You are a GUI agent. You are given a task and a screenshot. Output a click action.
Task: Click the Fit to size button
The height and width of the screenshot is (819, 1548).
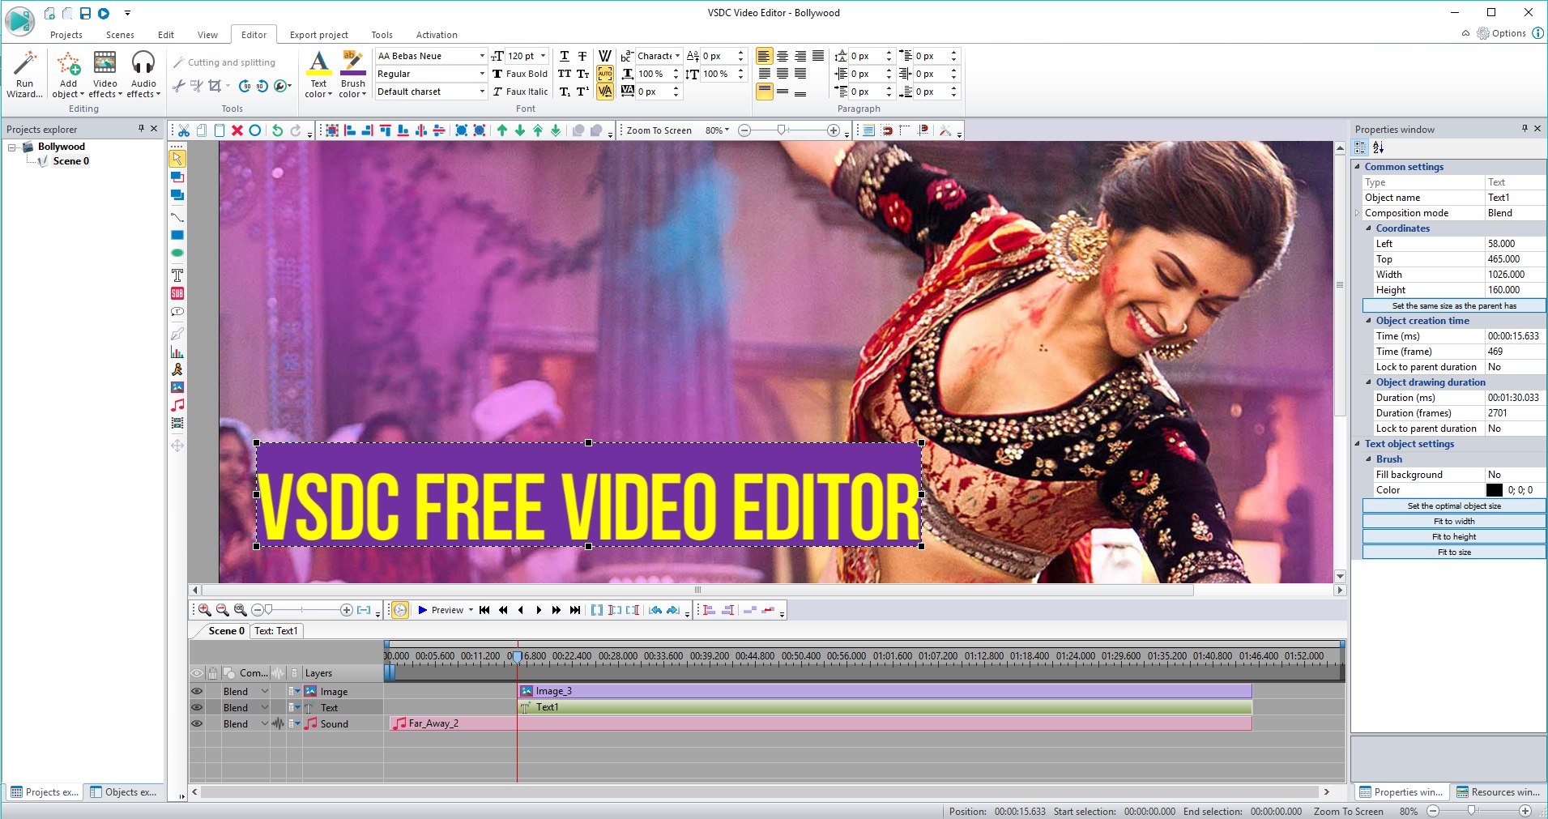pos(1454,552)
